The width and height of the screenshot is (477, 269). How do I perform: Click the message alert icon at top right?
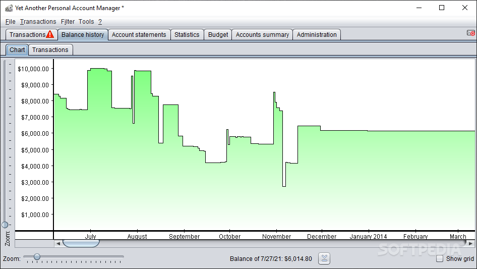(x=470, y=33)
